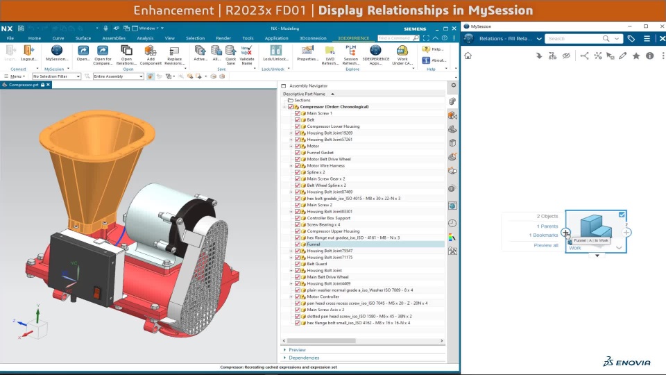
Task: Click the tag icon in the MySession header
Action: click(x=631, y=39)
